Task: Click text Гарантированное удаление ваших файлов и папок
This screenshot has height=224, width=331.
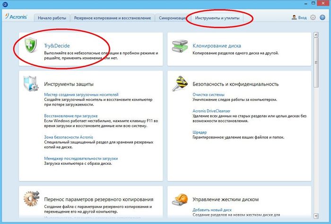Action: [238, 137]
